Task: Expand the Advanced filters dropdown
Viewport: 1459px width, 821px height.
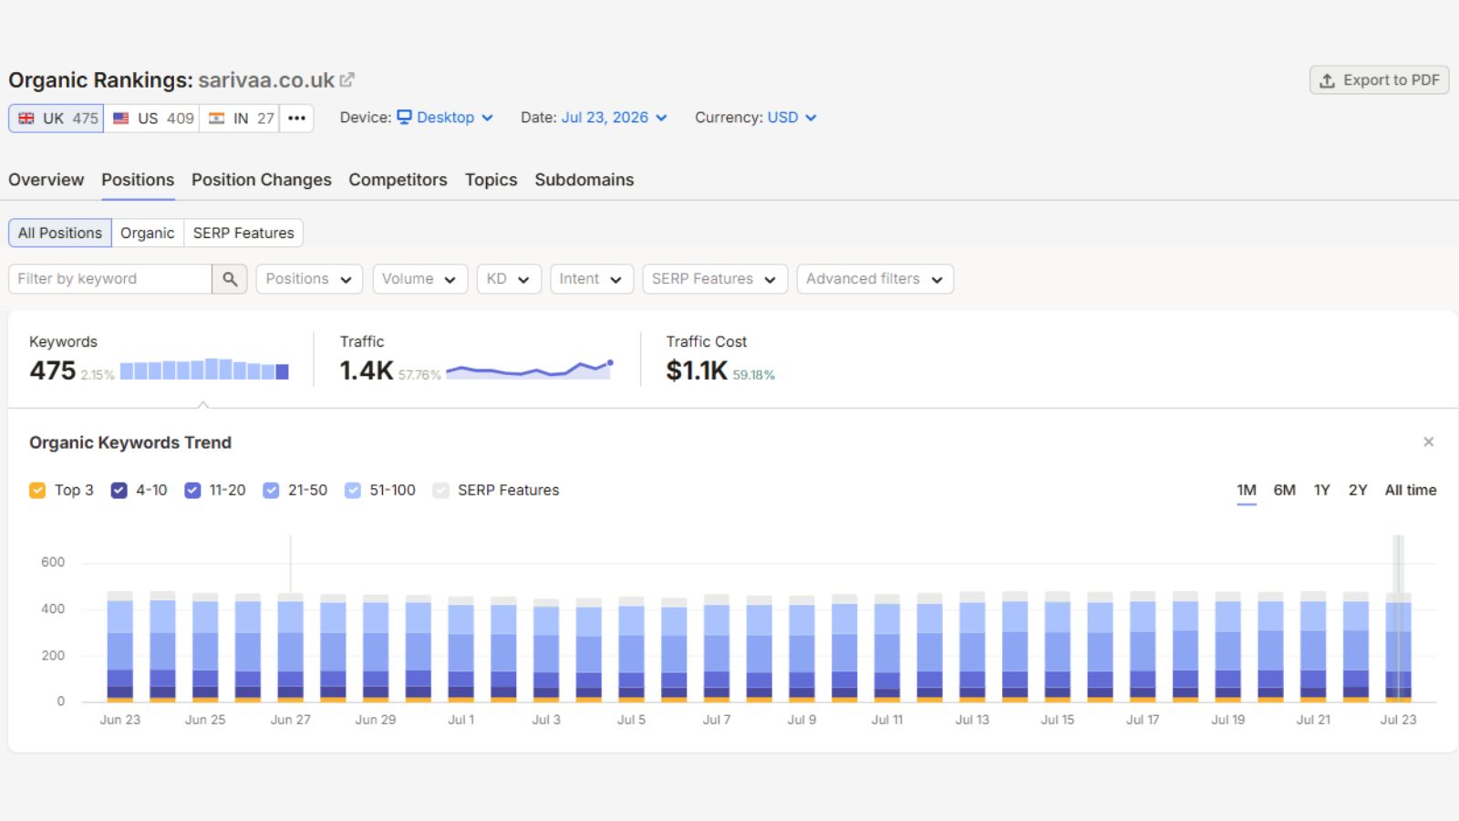Action: click(874, 279)
